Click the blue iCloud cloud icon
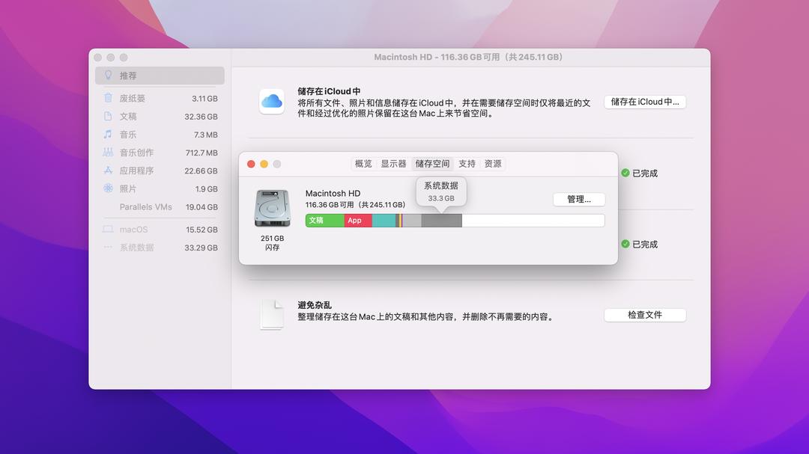The height and width of the screenshot is (454, 809). pos(272,102)
